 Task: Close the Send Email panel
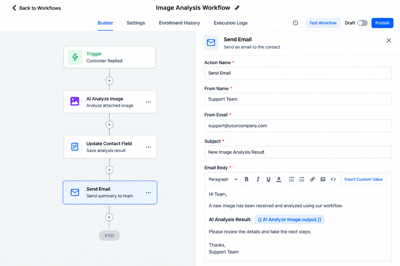click(389, 40)
